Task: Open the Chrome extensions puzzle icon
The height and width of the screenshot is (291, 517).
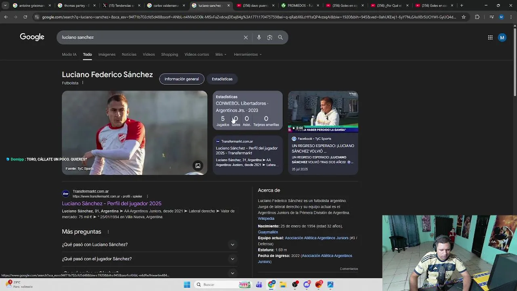Action: click(x=477, y=17)
